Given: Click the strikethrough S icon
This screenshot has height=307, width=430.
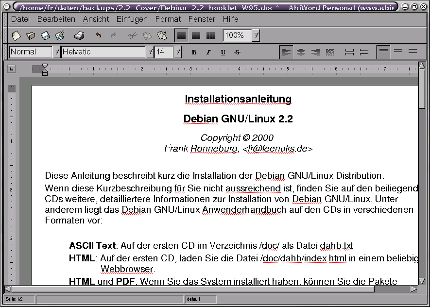Looking at the screenshot, I should 238,52.
